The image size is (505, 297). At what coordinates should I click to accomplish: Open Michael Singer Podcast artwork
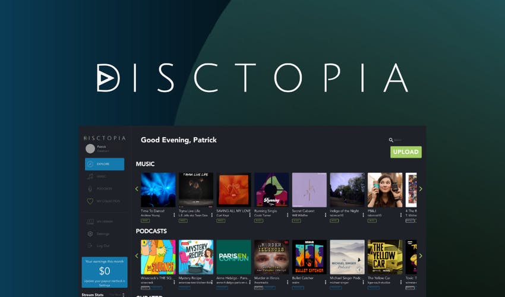347,257
